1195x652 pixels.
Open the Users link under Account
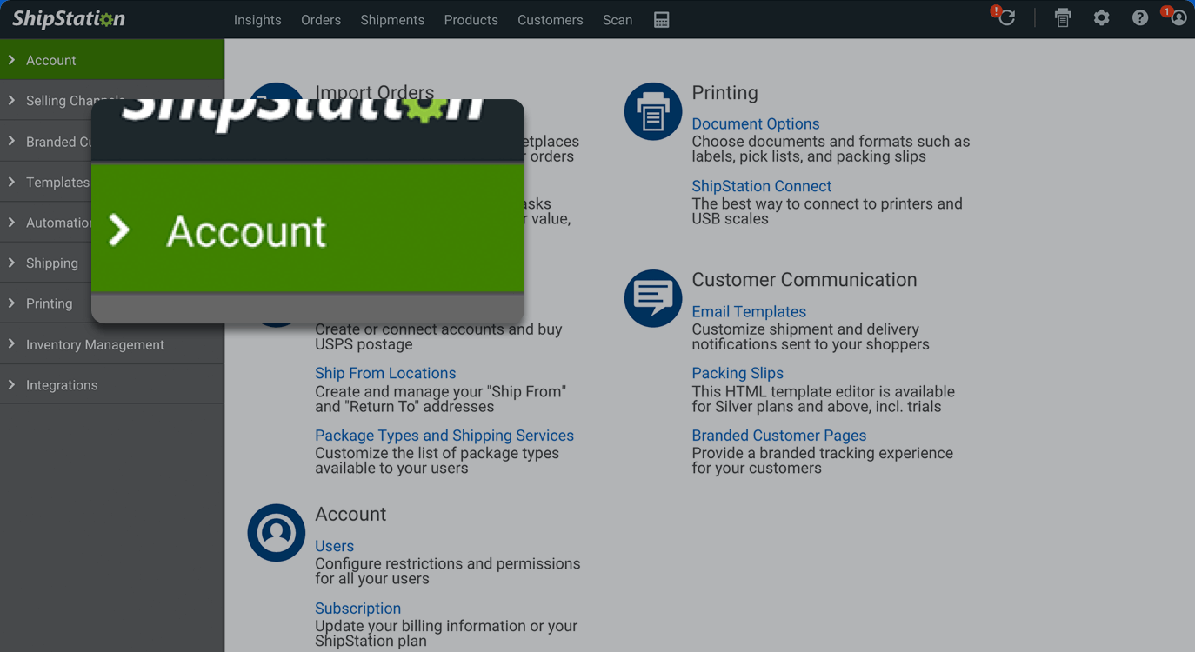pyautogui.click(x=335, y=546)
